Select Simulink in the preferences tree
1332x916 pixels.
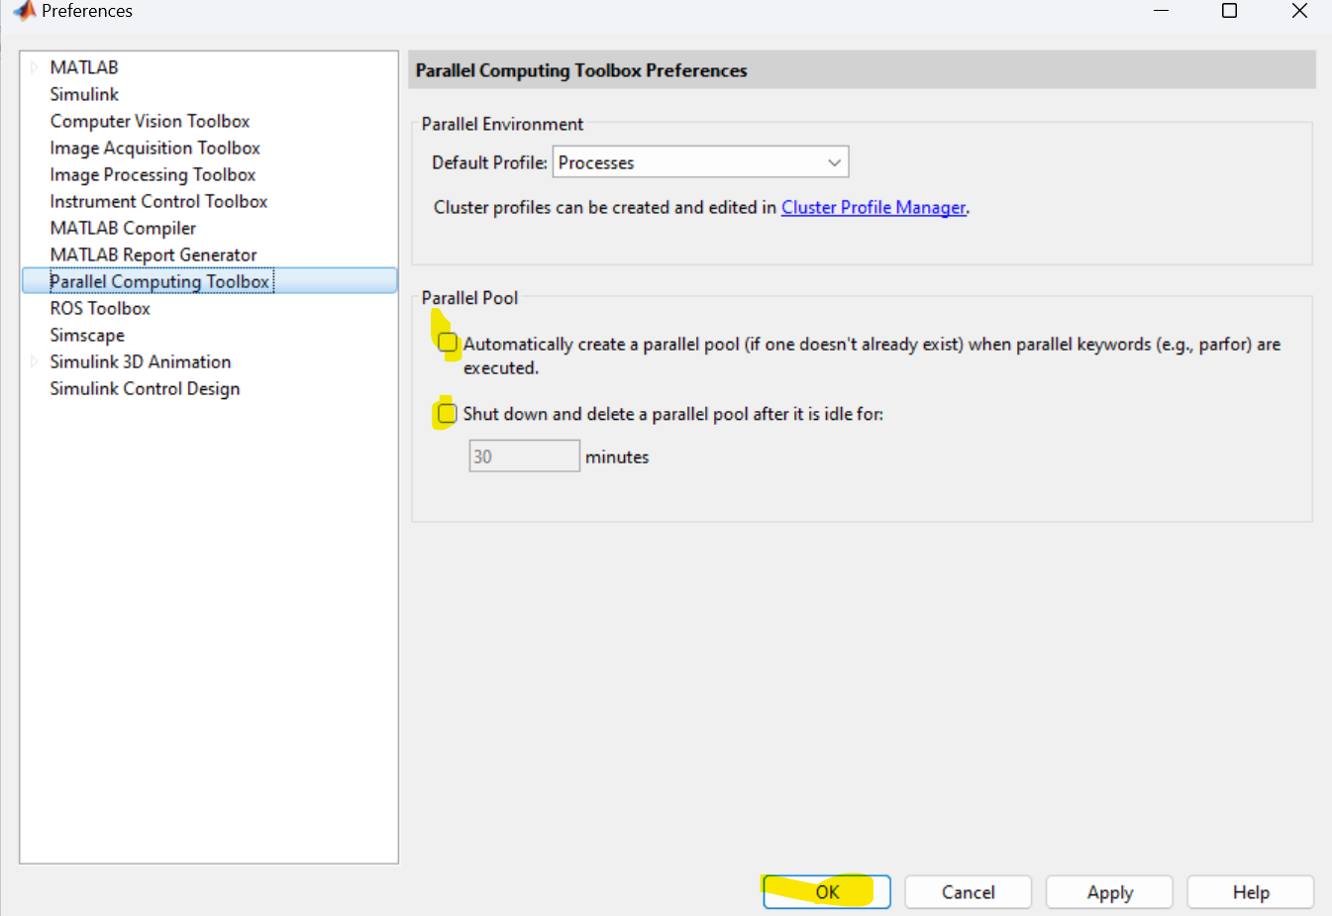(x=84, y=94)
